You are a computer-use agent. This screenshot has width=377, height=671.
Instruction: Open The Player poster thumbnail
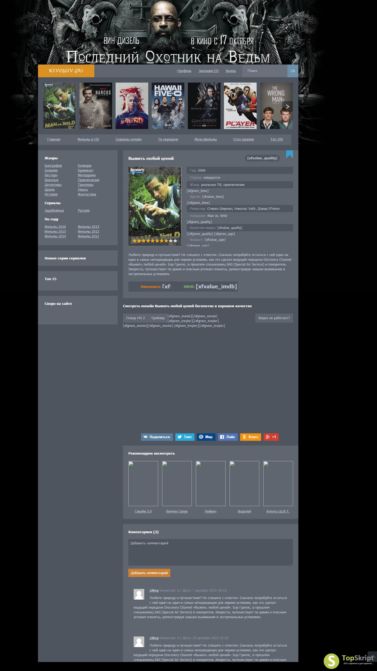pyautogui.click(x=240, y=106)
